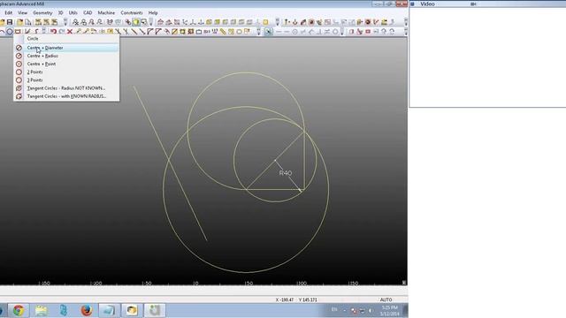Pick Tangent Circles - with KNOWN RADIUS
Image resolution: width=566 pixels, height=318 pixels.
click(67, 96)
